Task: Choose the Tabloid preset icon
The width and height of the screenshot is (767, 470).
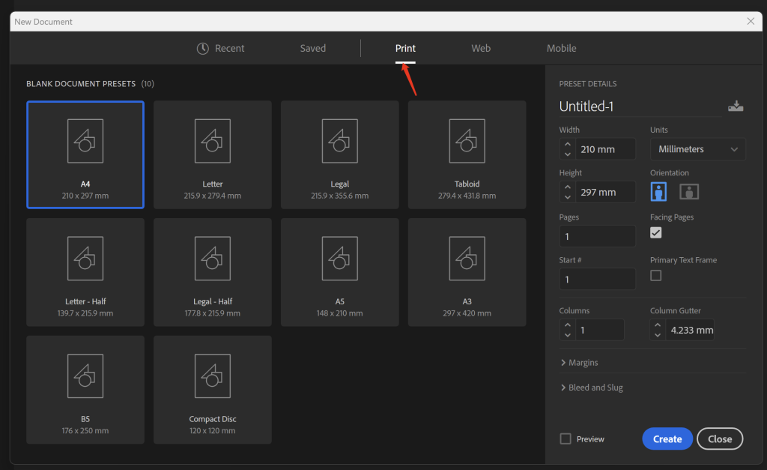Action: click(x=467, y=140)
